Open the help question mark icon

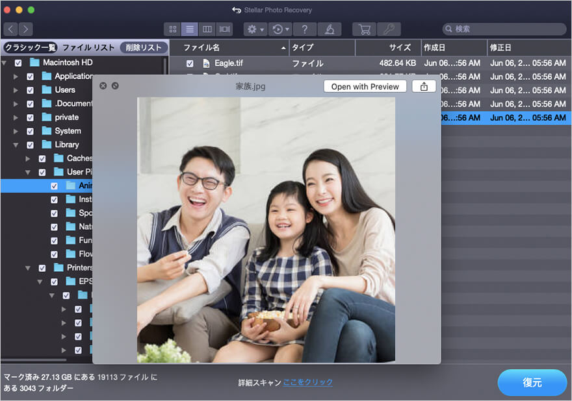tap(305, 29)
